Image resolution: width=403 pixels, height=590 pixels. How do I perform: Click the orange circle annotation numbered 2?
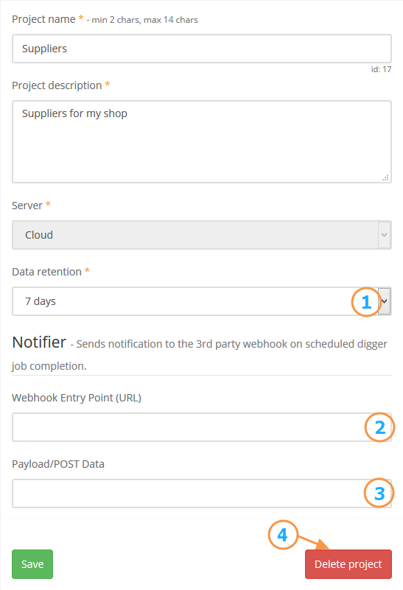(x=379, y=427)
